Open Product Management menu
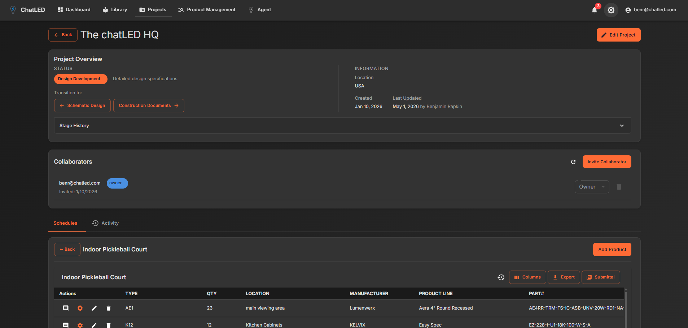Viewport: 688px width, 328px height. [x=207, y=10]
